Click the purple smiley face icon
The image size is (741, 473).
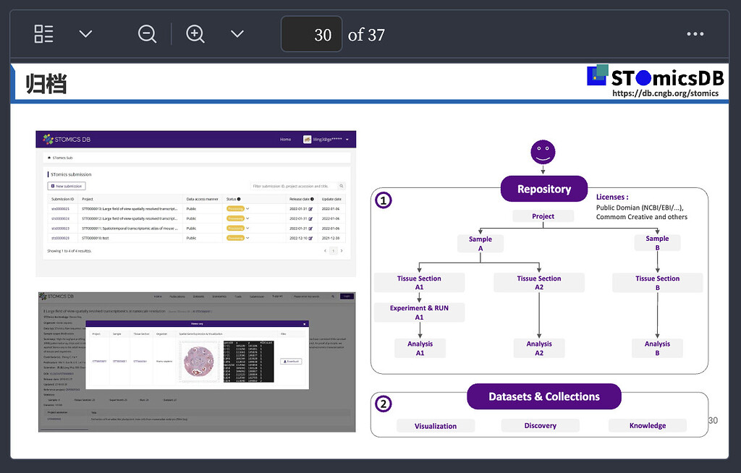coord(543,153)
